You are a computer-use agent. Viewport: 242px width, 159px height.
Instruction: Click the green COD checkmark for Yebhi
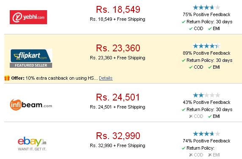point(191,28)
